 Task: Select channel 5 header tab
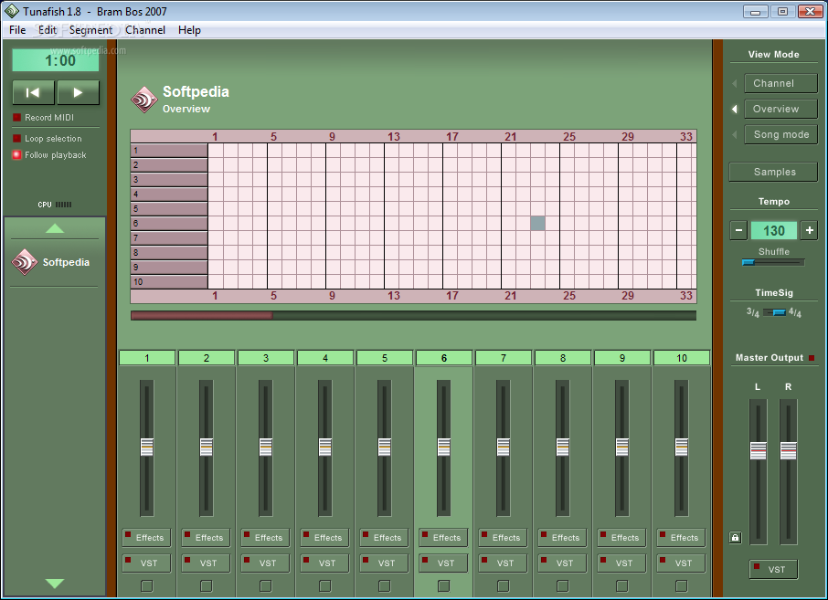click(x=385, y=358)
